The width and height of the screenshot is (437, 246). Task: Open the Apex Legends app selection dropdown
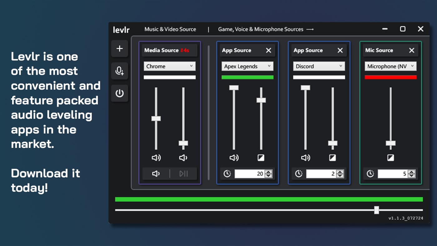(x=247, y=66)
